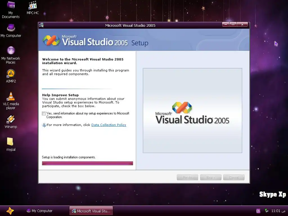Switch to My Computer taskbar item
This screenshot has height=216, width=288.
point(39,211)
